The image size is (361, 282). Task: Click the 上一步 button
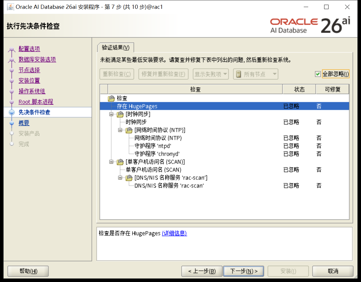pos(202,271)
